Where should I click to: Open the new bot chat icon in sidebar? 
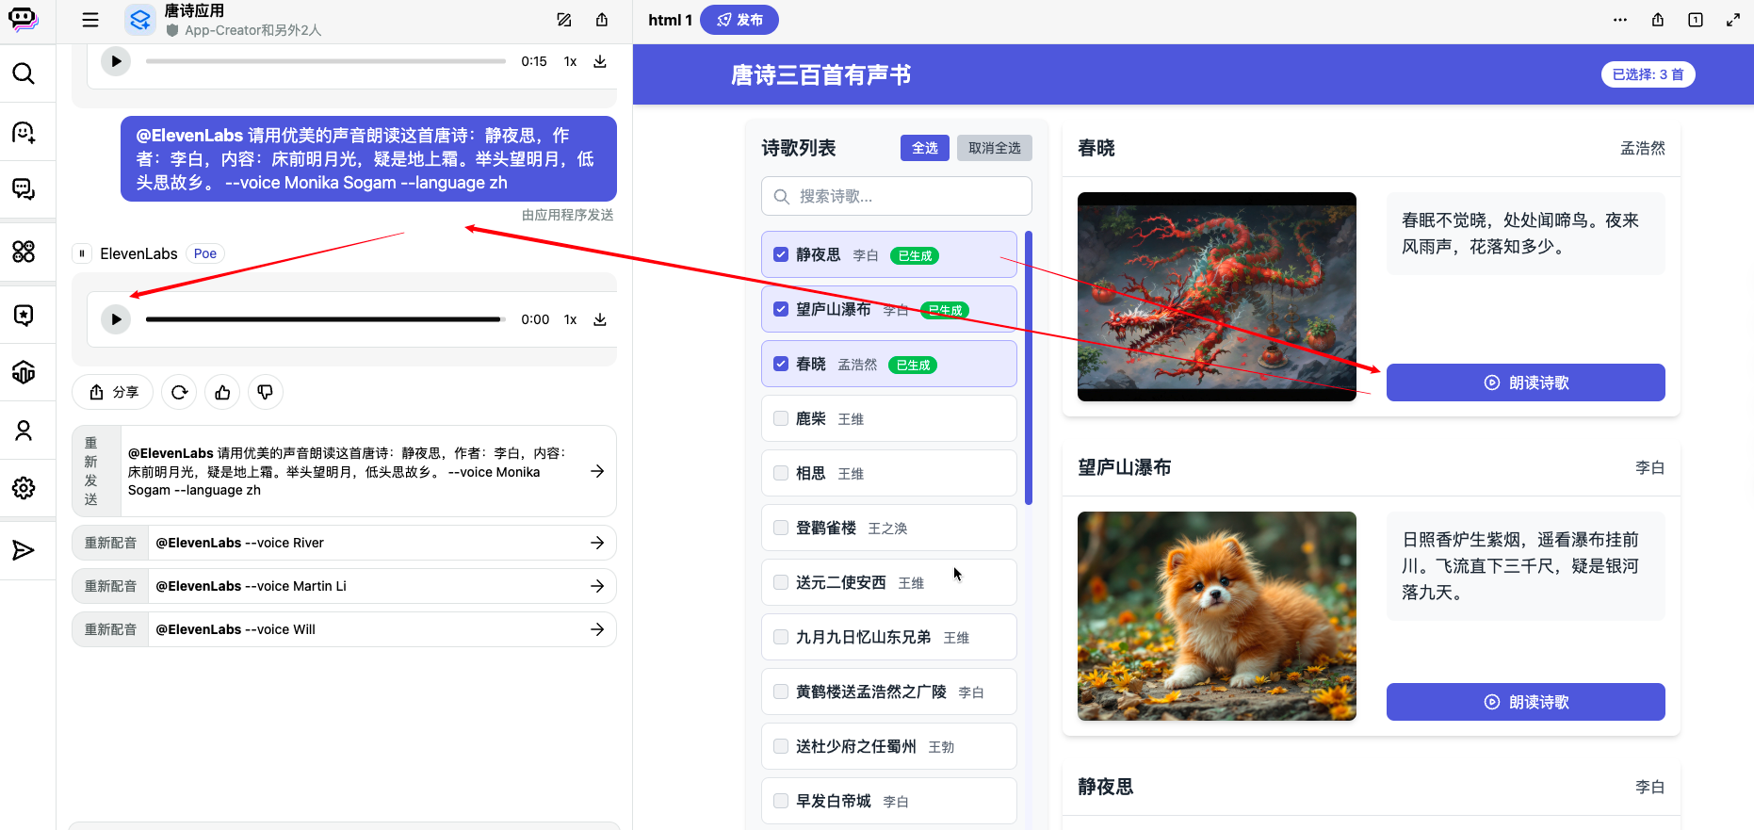tap(24, 133)
